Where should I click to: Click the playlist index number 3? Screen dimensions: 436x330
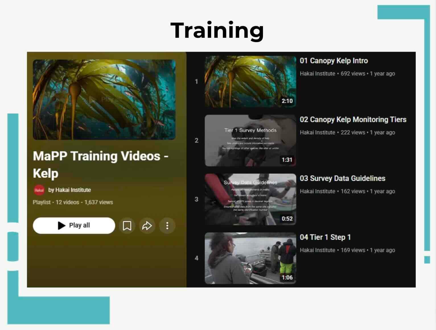coord(196,199)
